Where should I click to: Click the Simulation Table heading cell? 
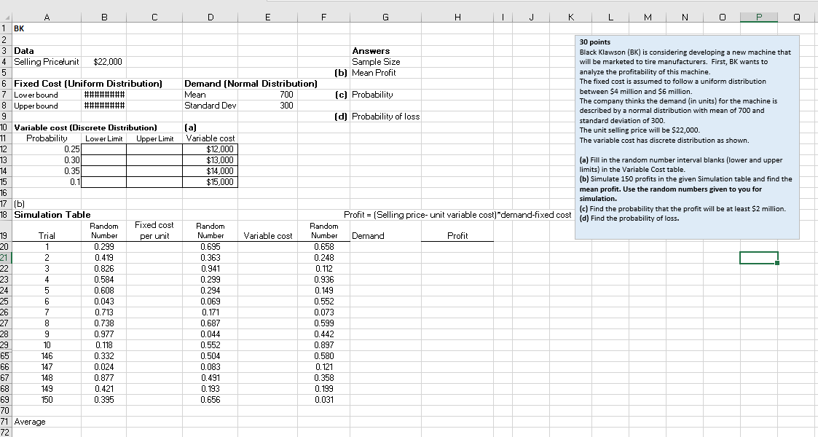tap(52, 215)
